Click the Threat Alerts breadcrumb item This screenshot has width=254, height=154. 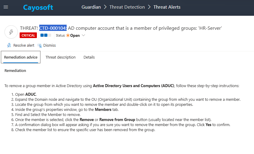(x=167, y=7)
